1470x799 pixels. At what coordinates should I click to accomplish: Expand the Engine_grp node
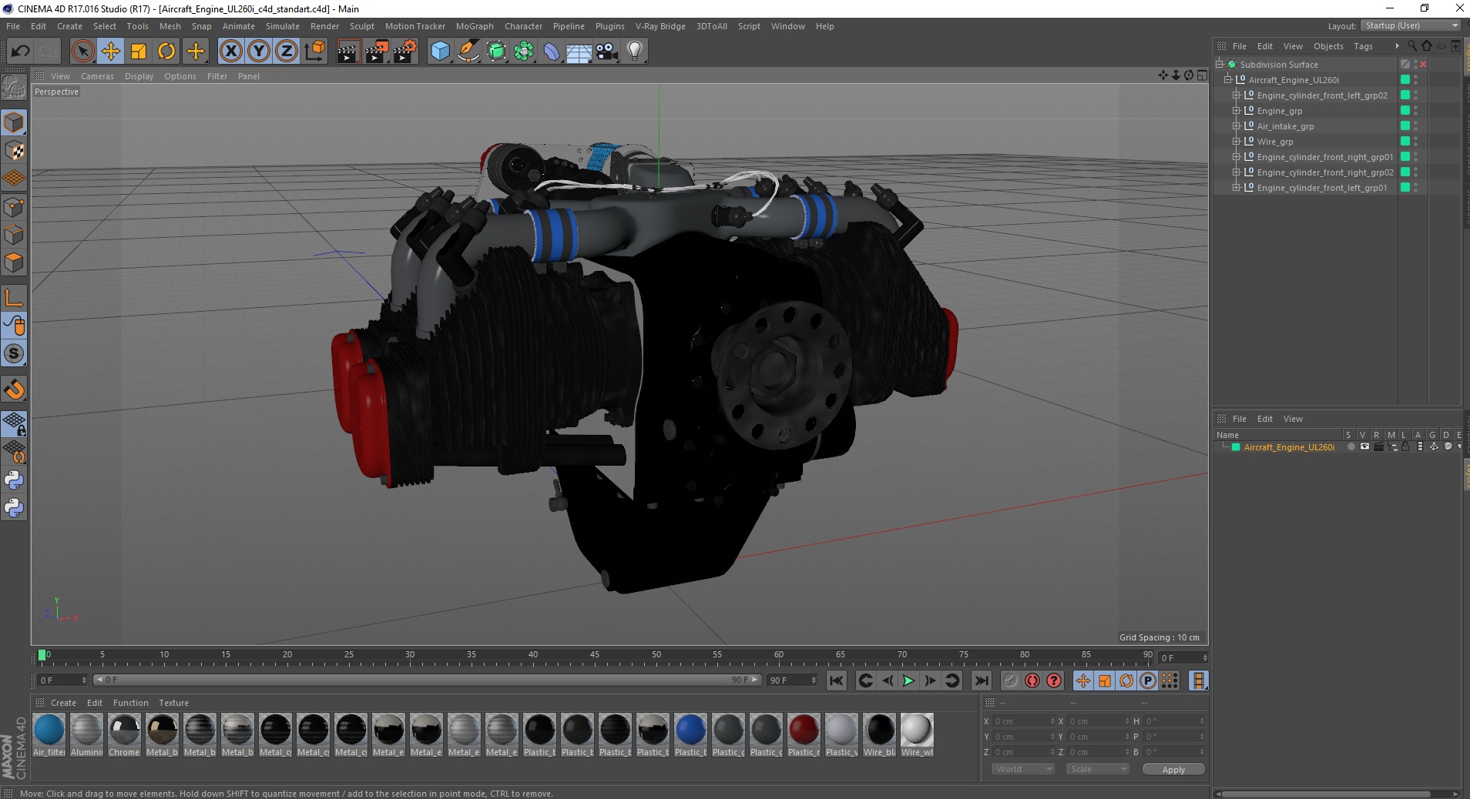tap(1237, 111)
